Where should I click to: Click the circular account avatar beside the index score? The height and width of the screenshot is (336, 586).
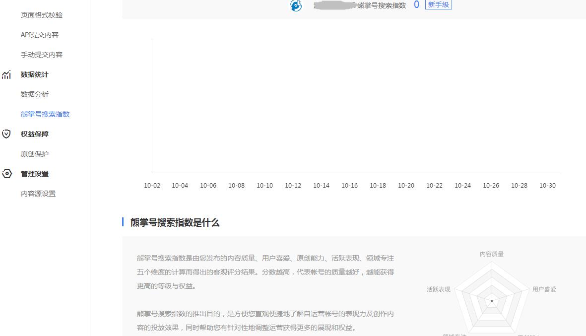(295, 6)
